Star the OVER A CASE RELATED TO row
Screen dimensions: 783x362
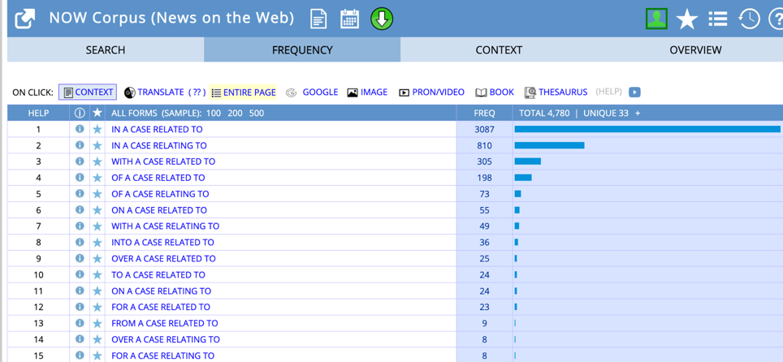97,259
